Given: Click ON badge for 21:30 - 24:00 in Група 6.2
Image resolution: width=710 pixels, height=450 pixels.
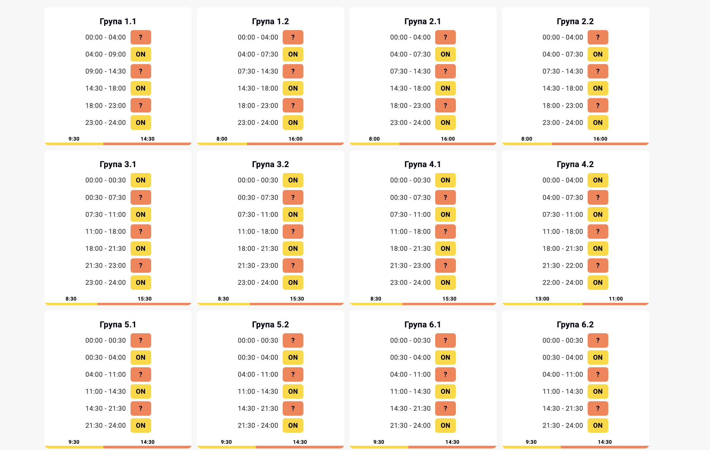Looking at the screenshot, I should (x=597, y=425).
